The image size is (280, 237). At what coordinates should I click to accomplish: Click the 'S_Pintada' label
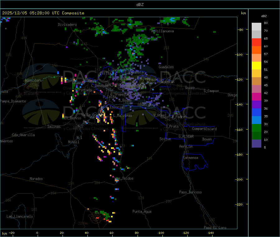point(83,90)
